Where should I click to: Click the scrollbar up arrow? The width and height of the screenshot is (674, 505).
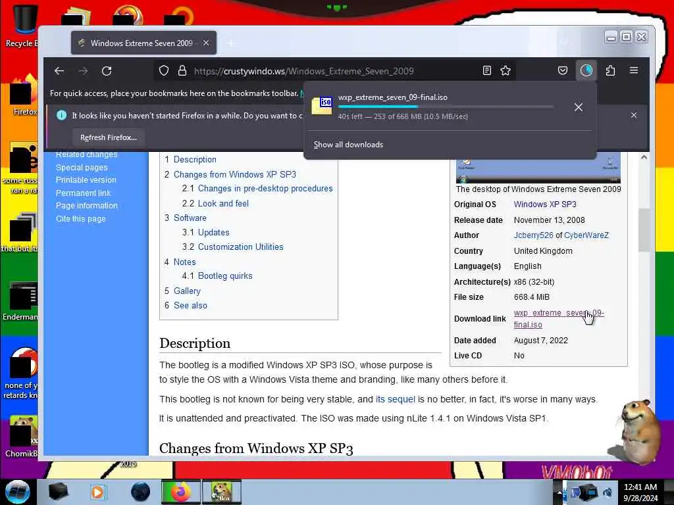[644, 157]
